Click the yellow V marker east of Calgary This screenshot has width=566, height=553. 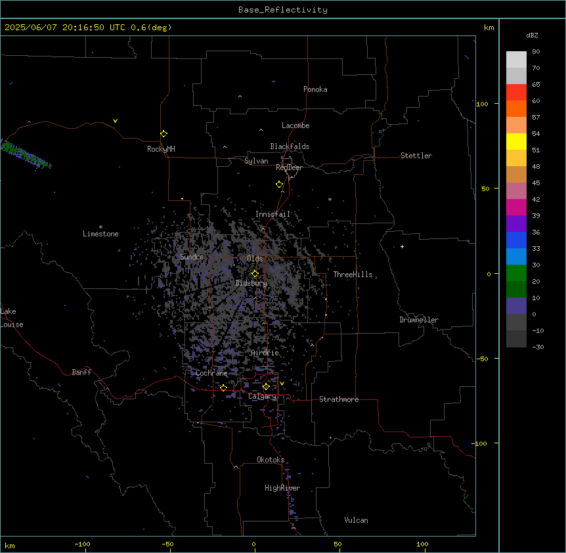pyautogui.click(x=282, y=384)
